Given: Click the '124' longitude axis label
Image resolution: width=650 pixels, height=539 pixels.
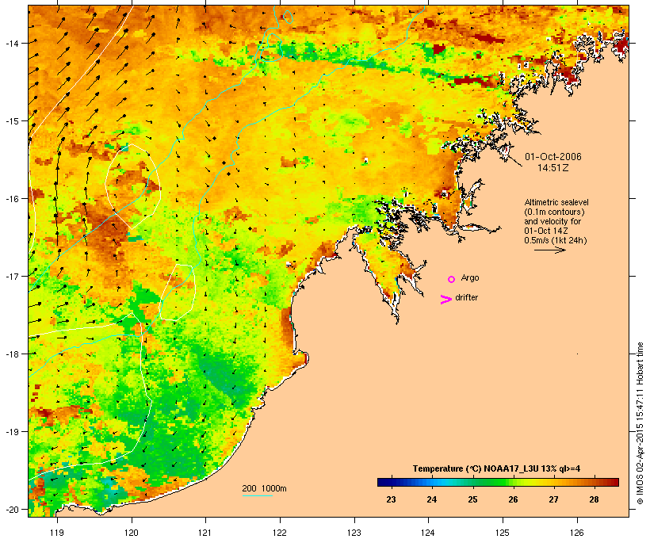Looking at the screenshot, I should [x=428, y=533].
